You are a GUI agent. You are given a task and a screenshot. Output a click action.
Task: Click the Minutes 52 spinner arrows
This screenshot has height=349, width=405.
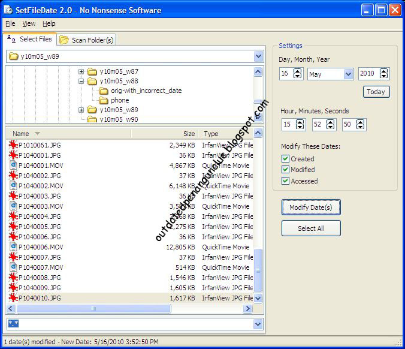330,124
